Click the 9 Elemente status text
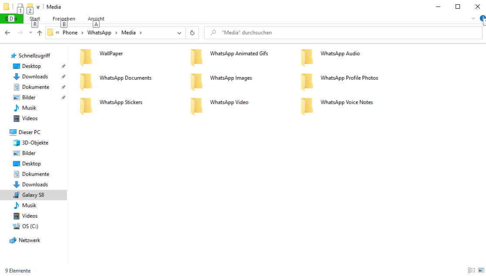Image resolution: width=486 pixels, height=276 pixels. (18, 271)
